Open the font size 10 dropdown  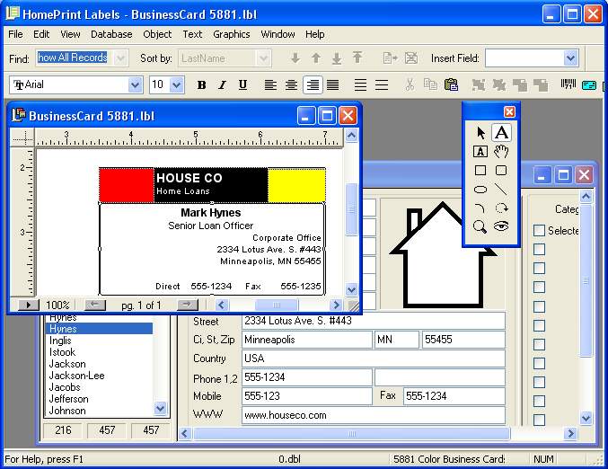pyautogui.click(x=176, y=85)
